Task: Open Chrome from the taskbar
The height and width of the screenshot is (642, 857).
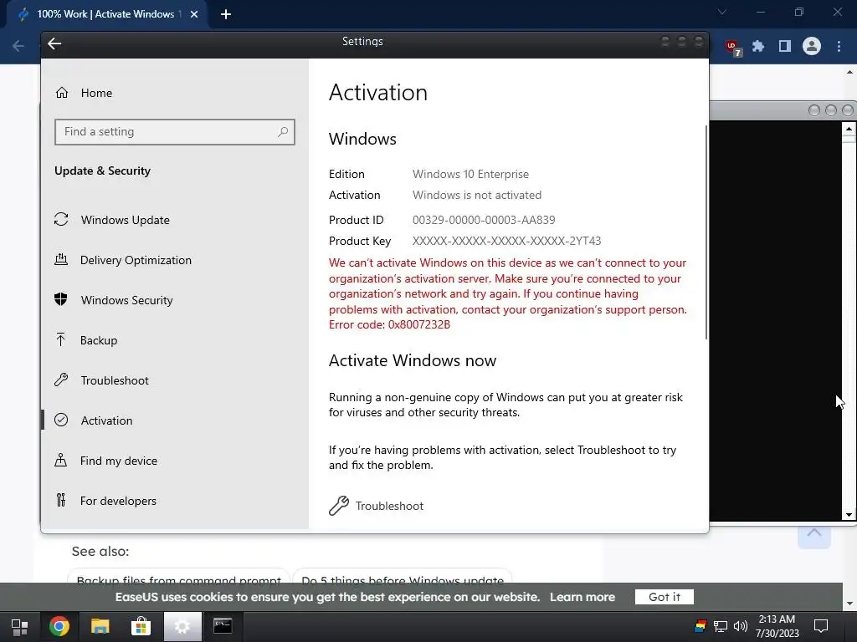Action: (59, 626)
